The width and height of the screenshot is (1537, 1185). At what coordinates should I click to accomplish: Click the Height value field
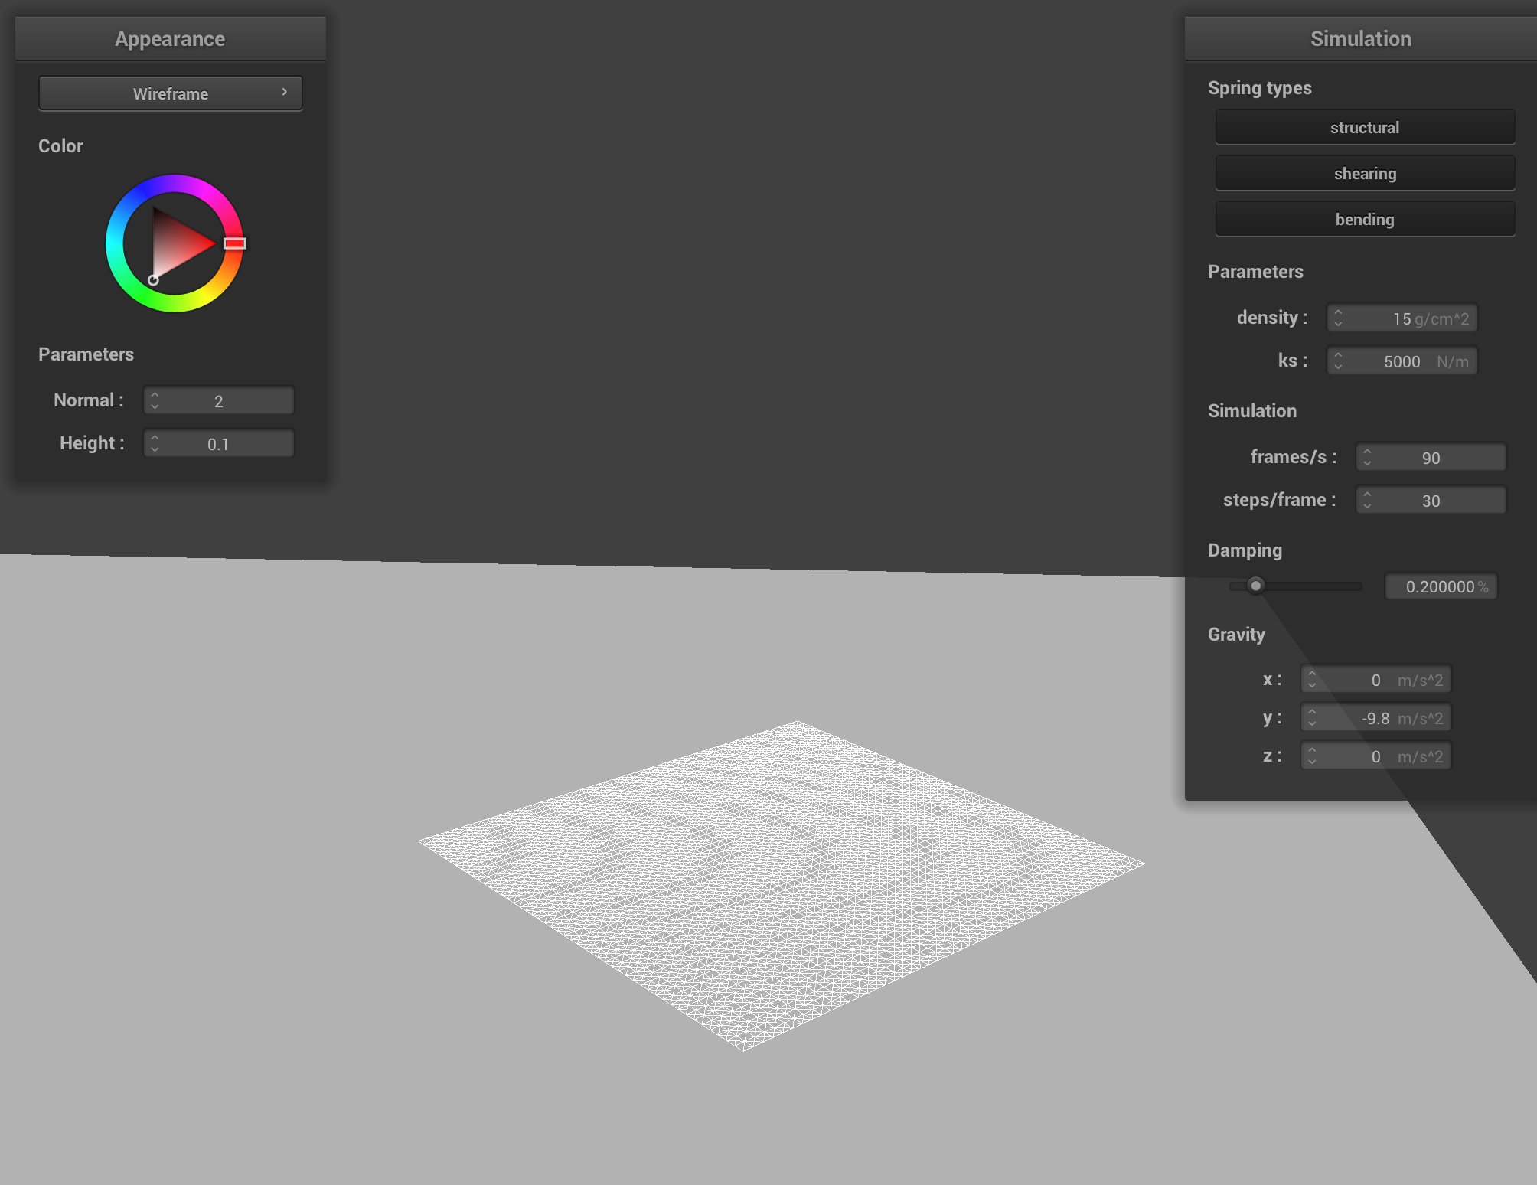(219, 443)
